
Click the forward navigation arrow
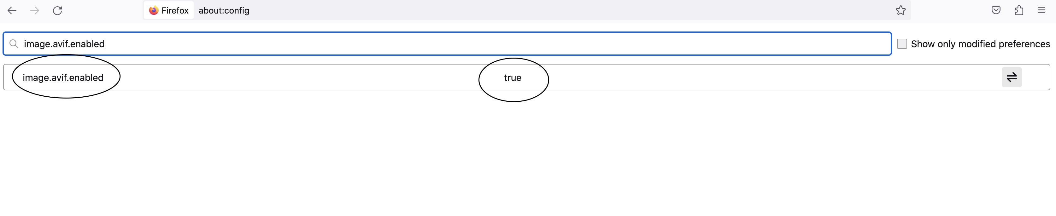pyautogui.click(x=35, y=11)
